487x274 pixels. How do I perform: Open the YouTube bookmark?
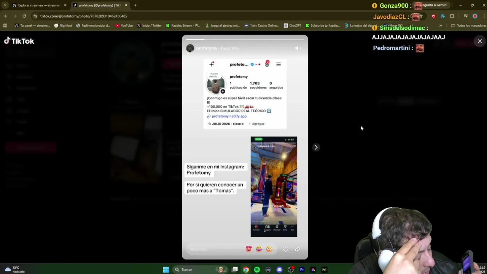pos(124,25)
